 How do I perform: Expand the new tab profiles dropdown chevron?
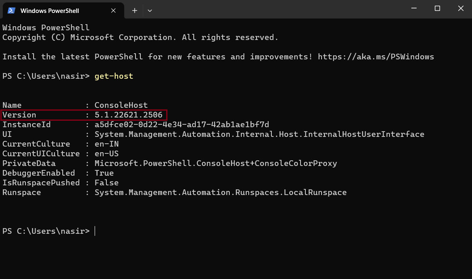click(x=150, y=10)
